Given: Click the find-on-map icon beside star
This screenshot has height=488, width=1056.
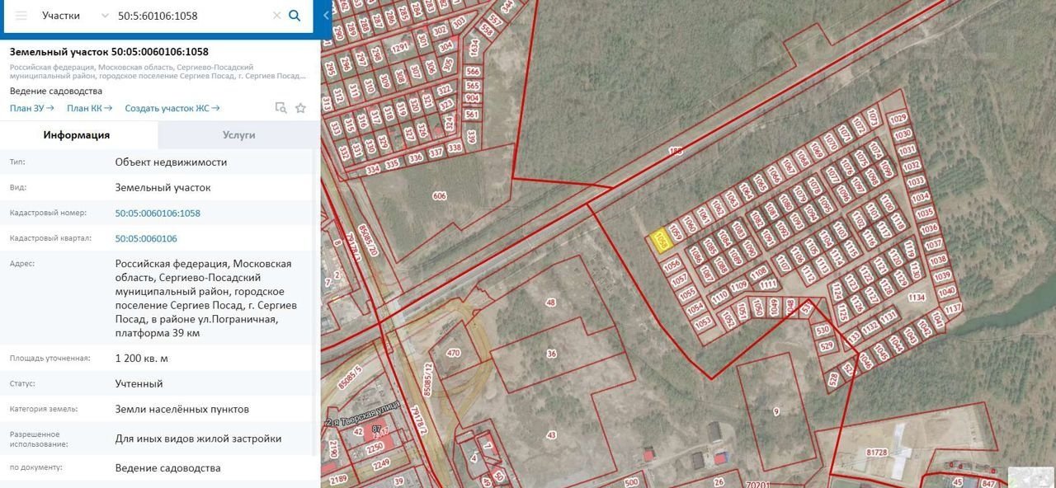Looking at the screenshot, I should (281, 108).
